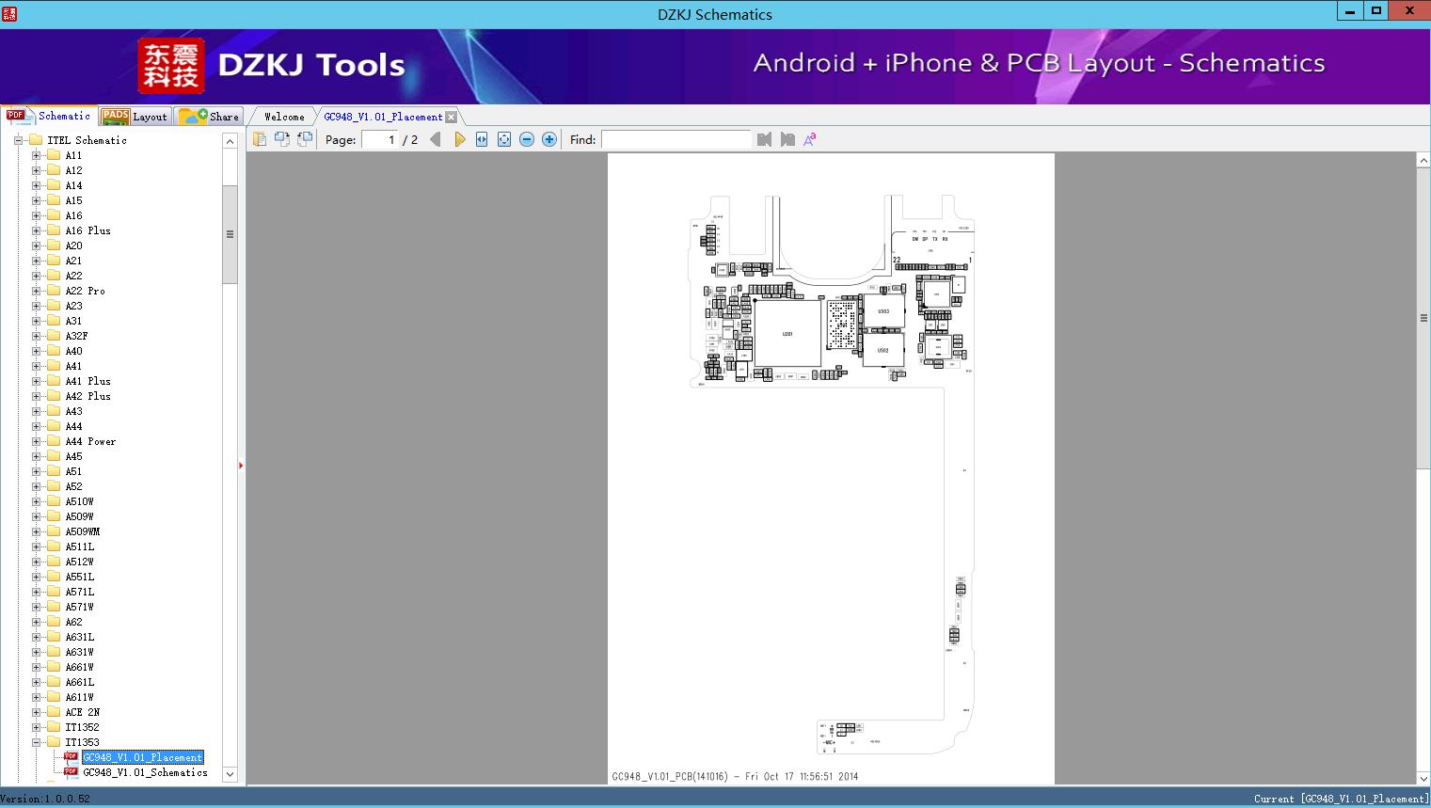Select the A611W folder
This screenshot has width=1431, height=808.
pyautogui.click(x=79, y=697)
